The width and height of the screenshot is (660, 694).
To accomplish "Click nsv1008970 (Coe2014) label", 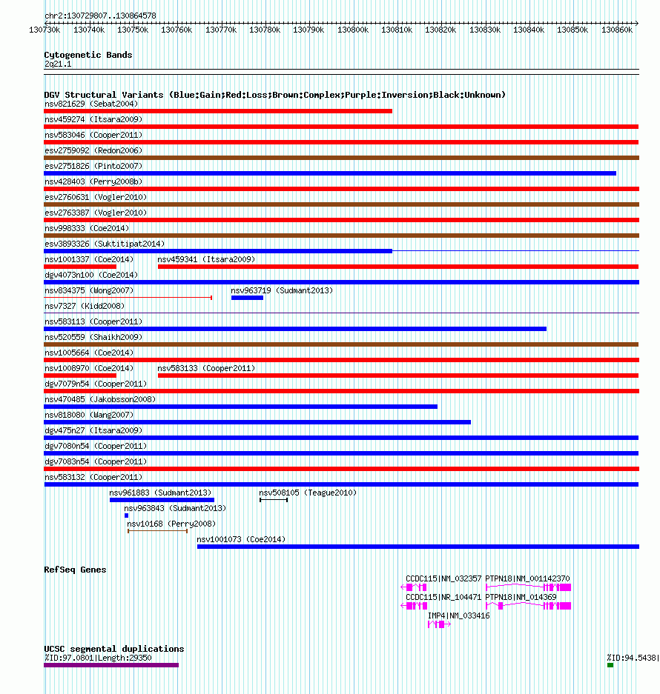I will point(89,368).
